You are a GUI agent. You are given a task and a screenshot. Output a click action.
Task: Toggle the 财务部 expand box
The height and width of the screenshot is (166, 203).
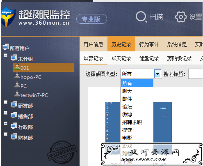point(5,134)
